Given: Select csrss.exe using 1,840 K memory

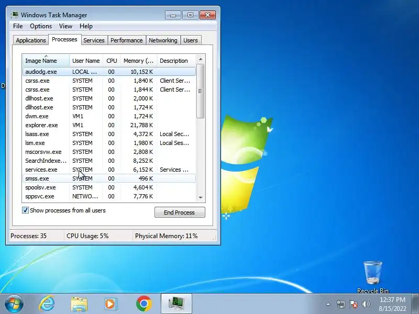Looking at the screenshot, I should click(109, 81).
